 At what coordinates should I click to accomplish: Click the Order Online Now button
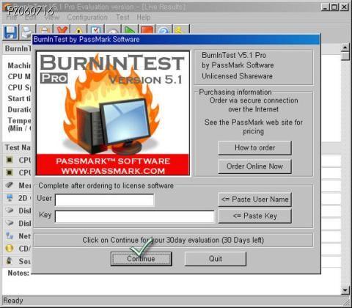[x=254, y=166]
